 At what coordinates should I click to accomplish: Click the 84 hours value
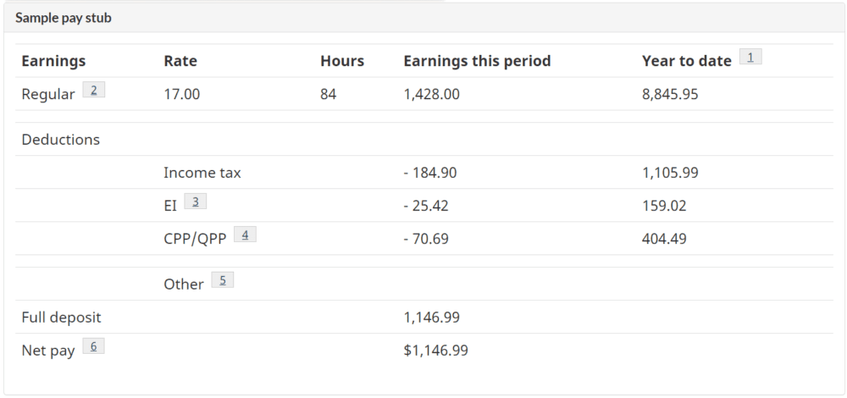(x=329, y=94)
